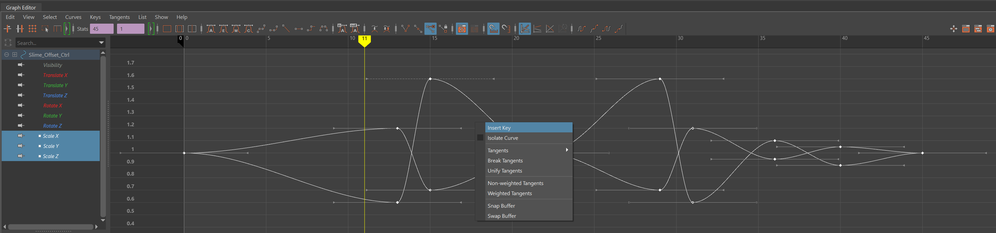Viewport: 996px width, 233px height.
Task: Click plus box beside Slime_Offset_Ctrl
Action: coord(15,55)
